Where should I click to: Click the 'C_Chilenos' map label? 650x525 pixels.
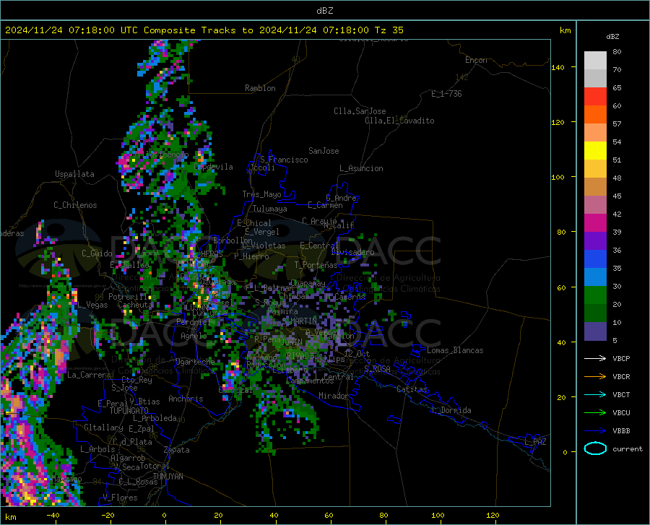tap(75, 205)
